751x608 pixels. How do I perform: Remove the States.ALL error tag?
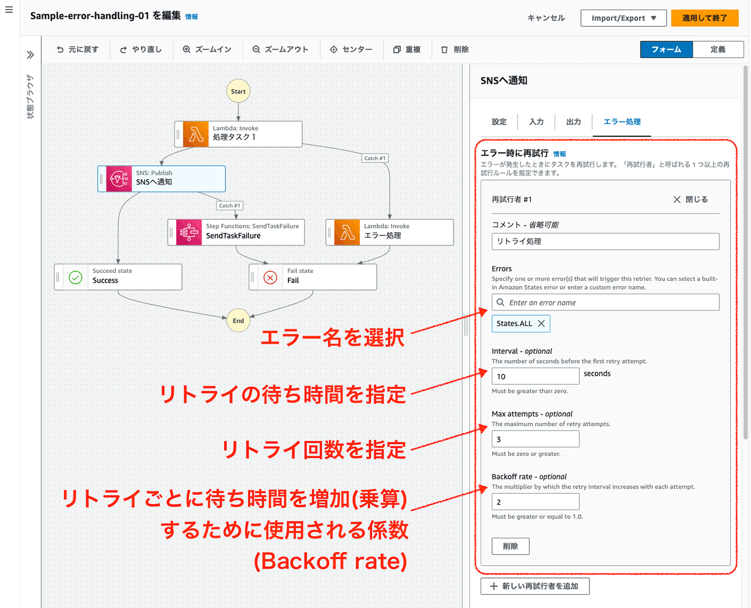coord(541,323)
